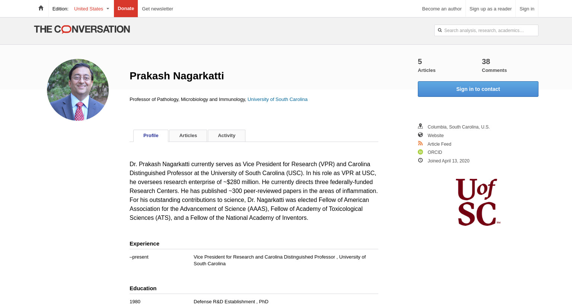Click Prakash Nagarkatti profile photo
Screen dimensions: 572x307
(x=78, y=90)
